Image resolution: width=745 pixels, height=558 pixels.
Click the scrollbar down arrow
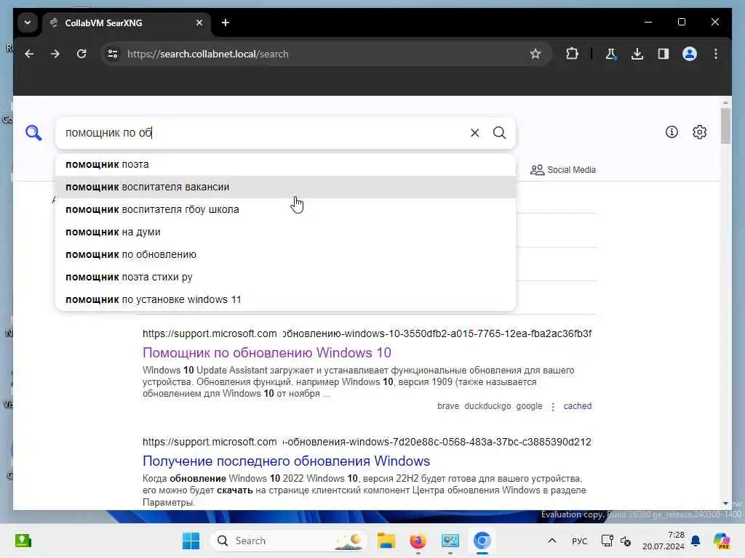[725, 504]
